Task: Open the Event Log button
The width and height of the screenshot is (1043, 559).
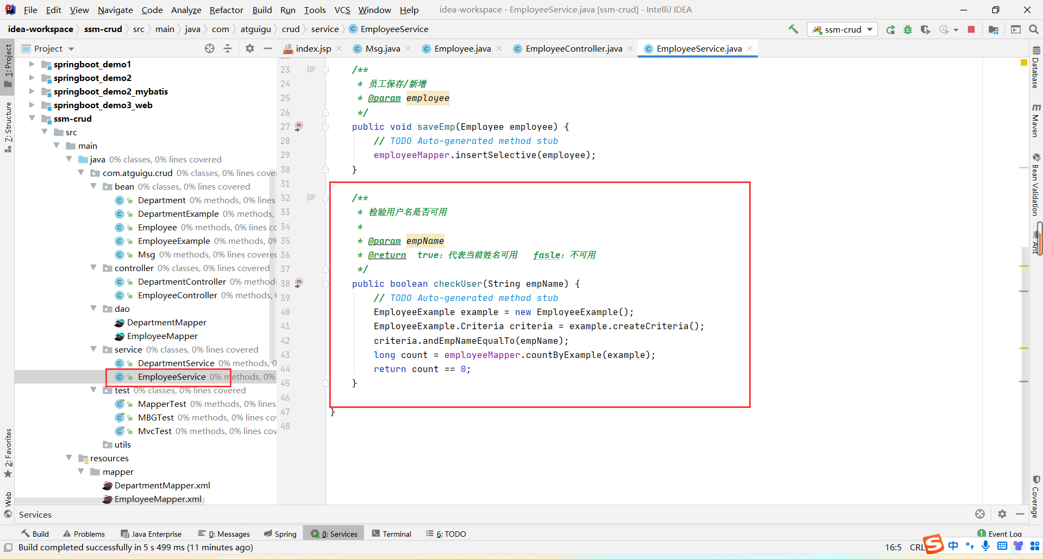Action: 1000,534
